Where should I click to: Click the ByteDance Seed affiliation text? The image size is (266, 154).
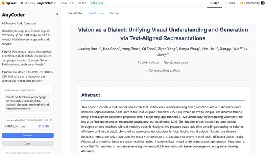pyautogui.click(x=176, y=63)
